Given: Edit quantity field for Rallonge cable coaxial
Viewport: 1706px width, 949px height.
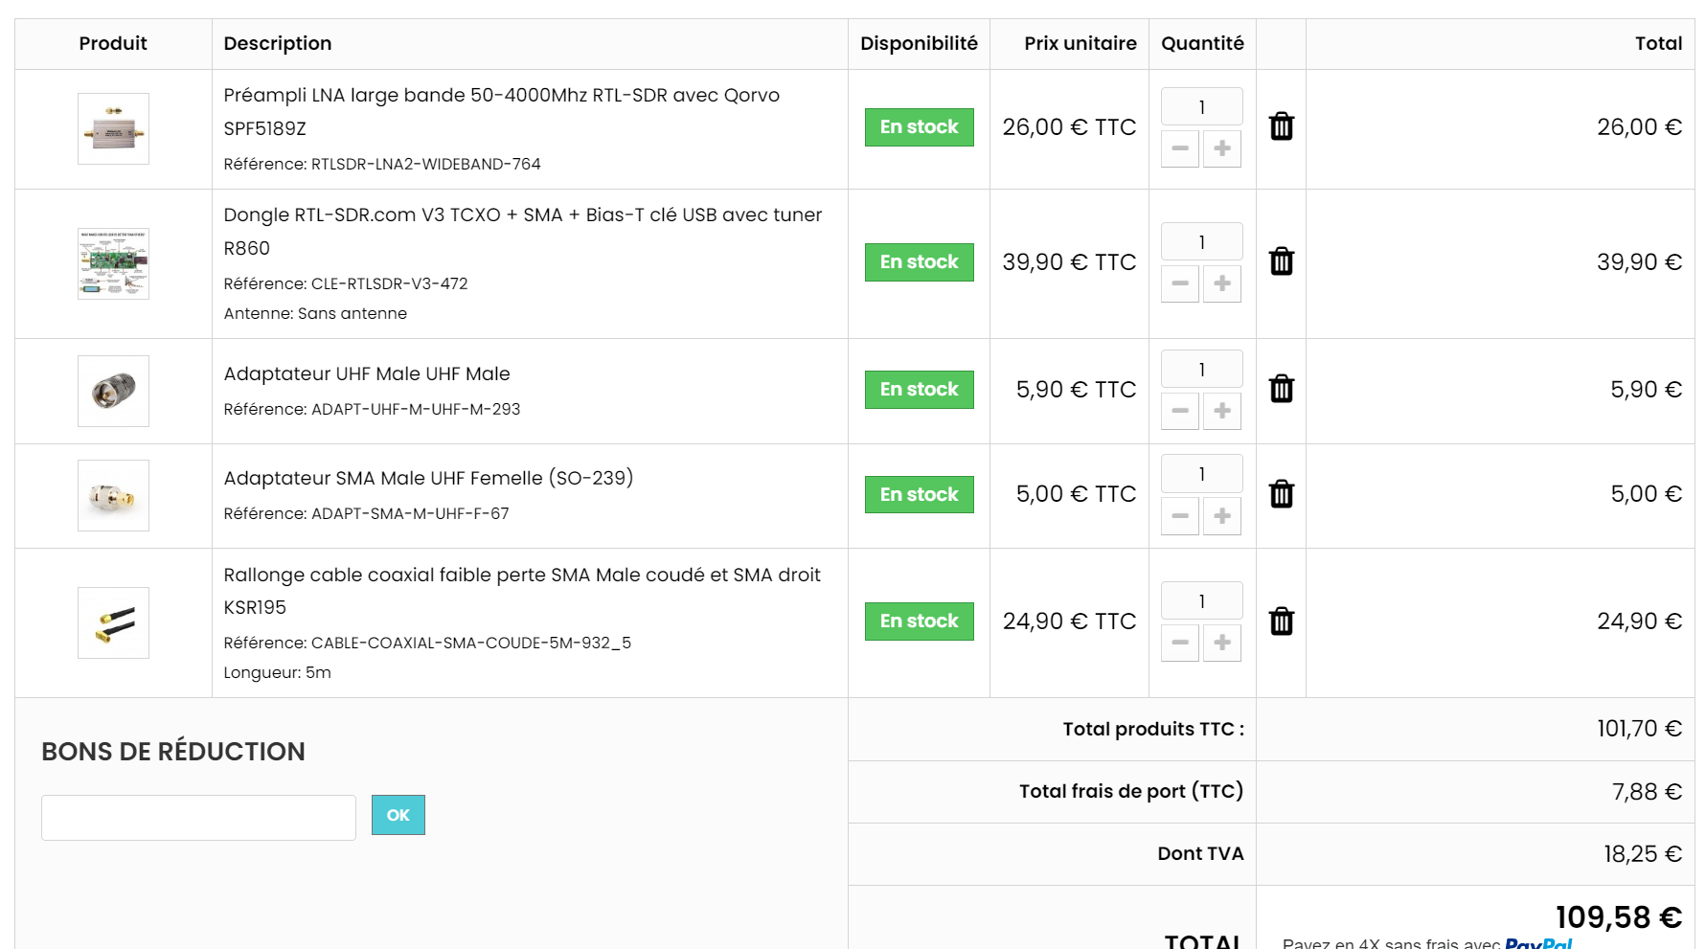Looking at the screenshot, I should point(1202,601).
